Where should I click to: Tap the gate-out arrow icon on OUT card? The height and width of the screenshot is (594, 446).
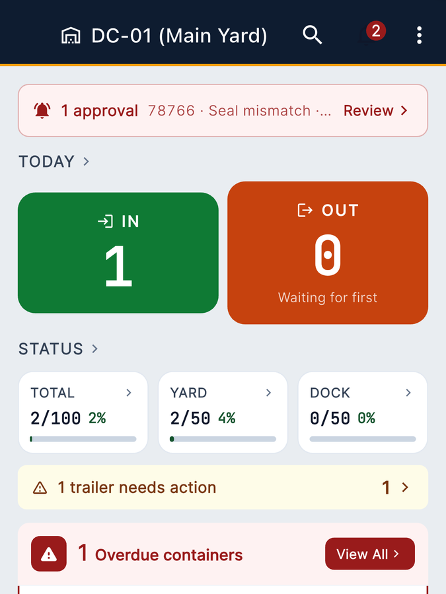point(305,211)
